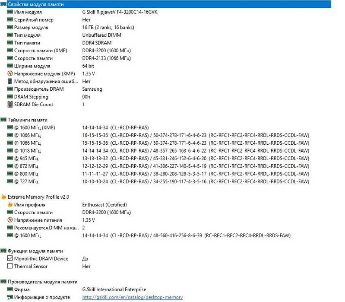Click the icon beside Рекомендуется DIMM на канал

click(10, 228)
